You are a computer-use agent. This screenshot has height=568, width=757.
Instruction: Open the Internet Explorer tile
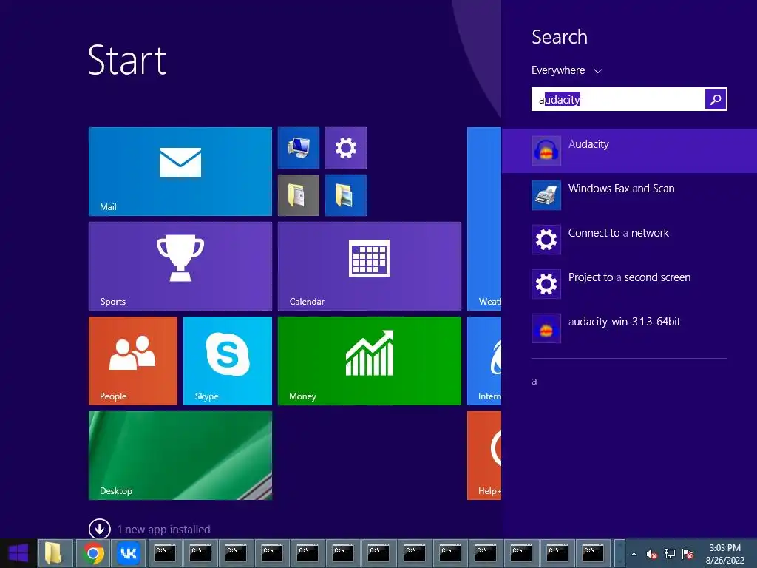click(484, 361)
